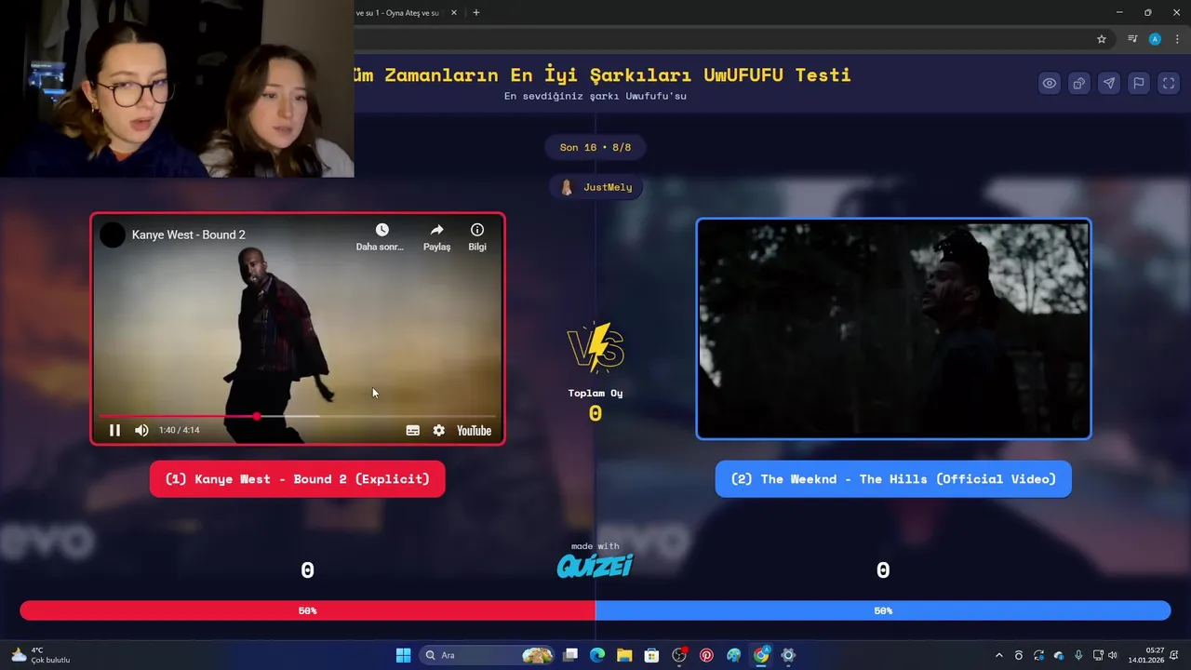The image size is (1191, 670).
Task: Open Chrome media controls icon
Action: click(1132, 39)
